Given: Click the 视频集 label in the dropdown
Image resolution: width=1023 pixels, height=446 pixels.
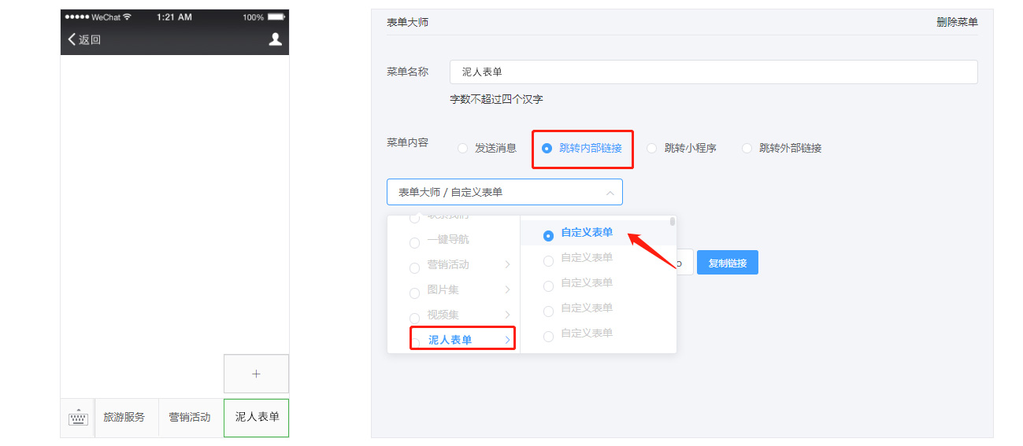Looking at the screenshot, I should point(443,315).
